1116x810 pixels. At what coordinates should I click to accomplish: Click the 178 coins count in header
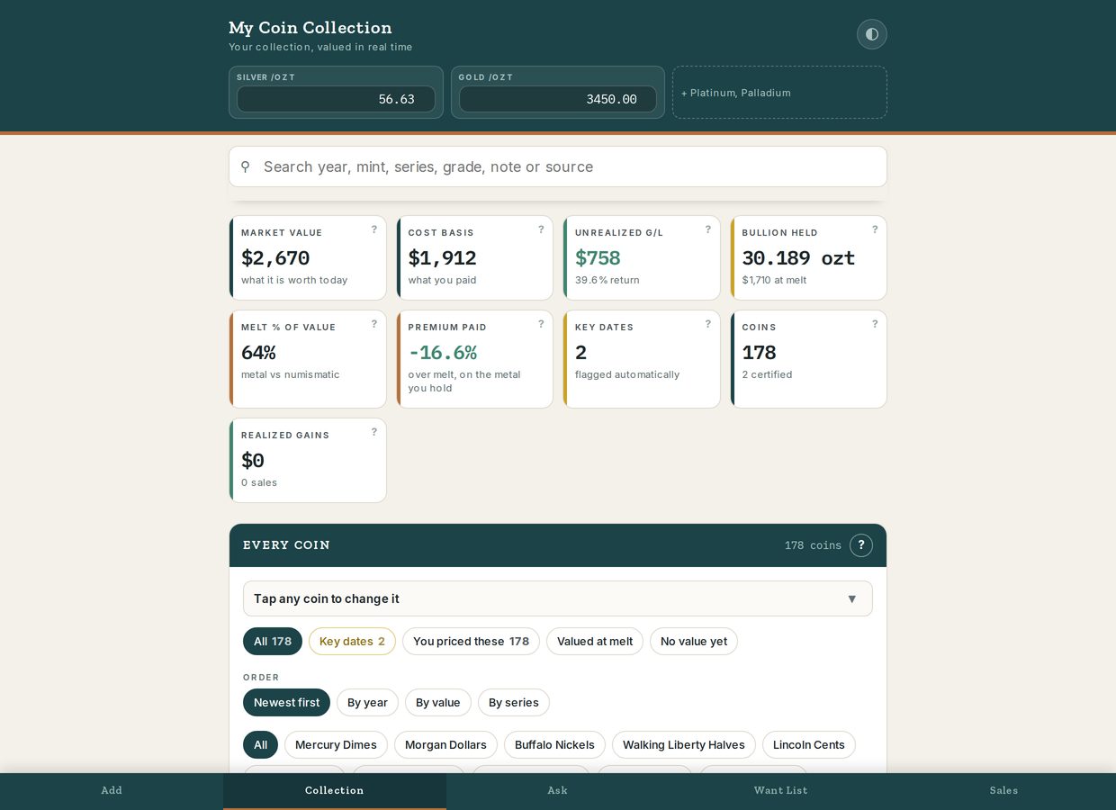(813, 545)
